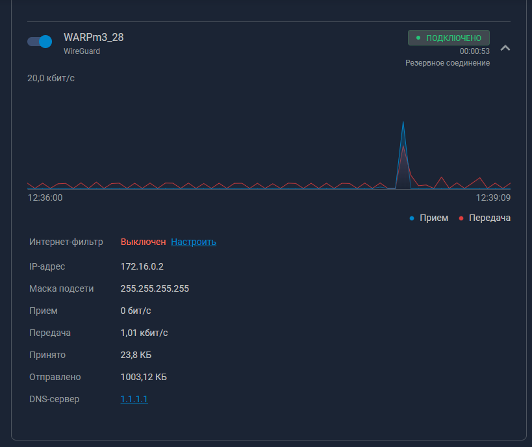532x447 pixels.
Task: Select the IP address value 172.16.0.2
Action: coord(142,266)
